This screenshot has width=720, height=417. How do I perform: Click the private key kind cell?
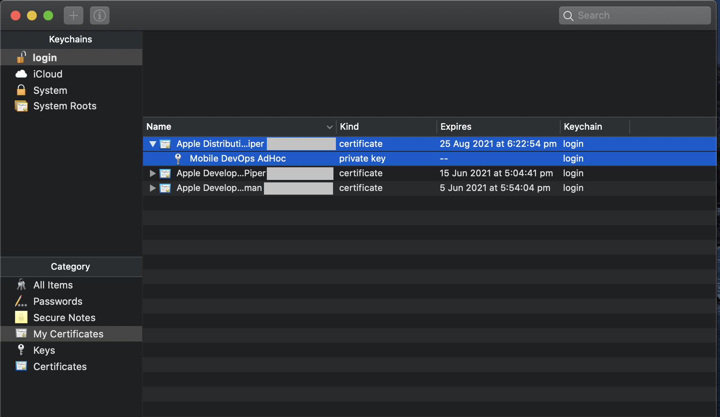coord(362,159)
